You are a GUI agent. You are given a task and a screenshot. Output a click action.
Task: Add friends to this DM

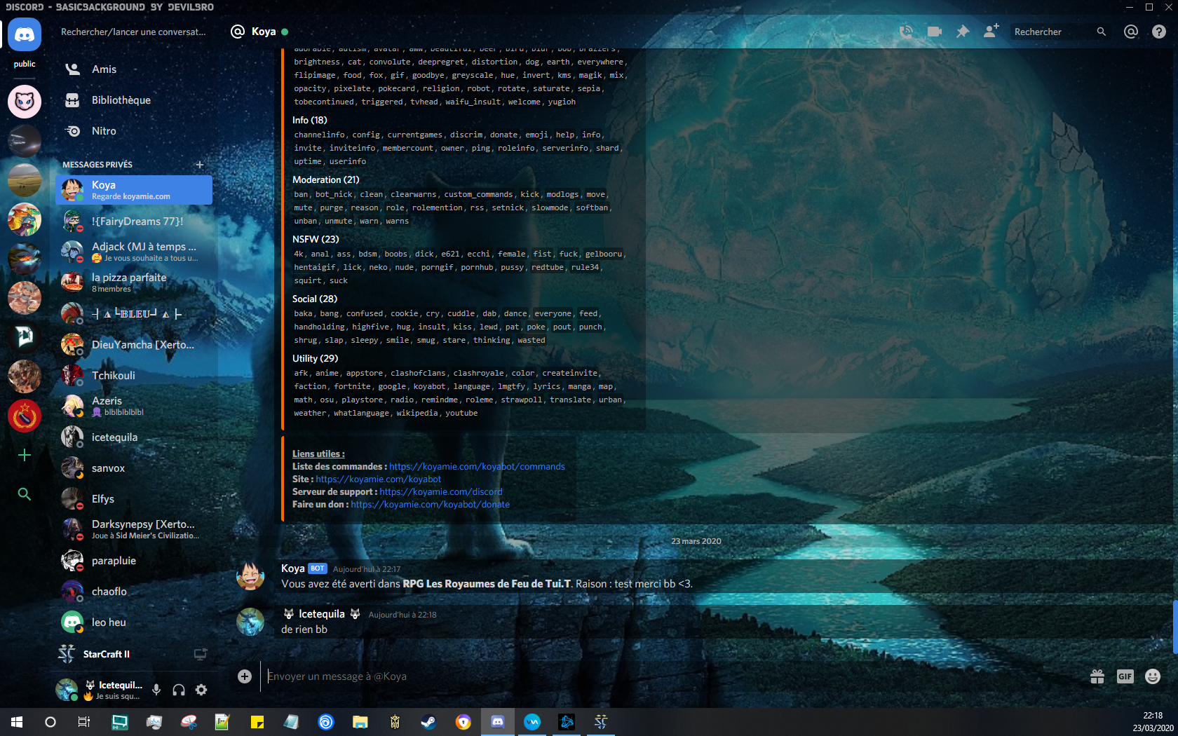pos(991,32)
